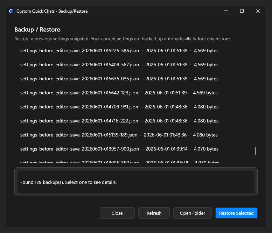Refresh the backup list
Viewport: 272px width, 233px height.
[x=154, y=213]
